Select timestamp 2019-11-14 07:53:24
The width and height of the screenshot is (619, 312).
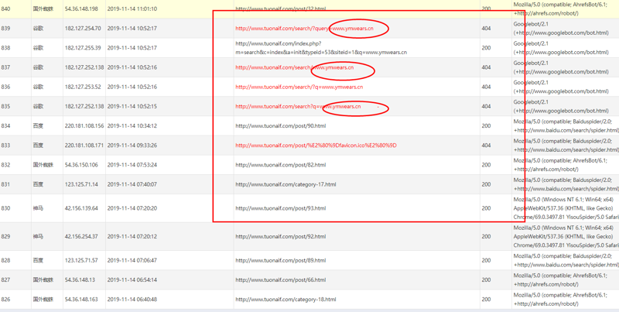coord(132,165)
